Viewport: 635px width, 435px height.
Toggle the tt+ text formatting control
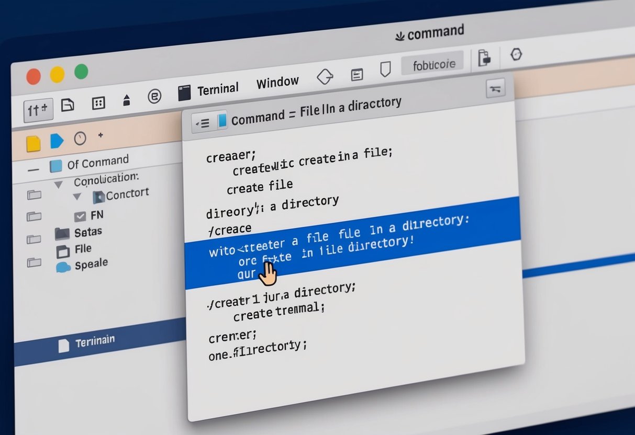pyautogui.click(x=38, y=109)
